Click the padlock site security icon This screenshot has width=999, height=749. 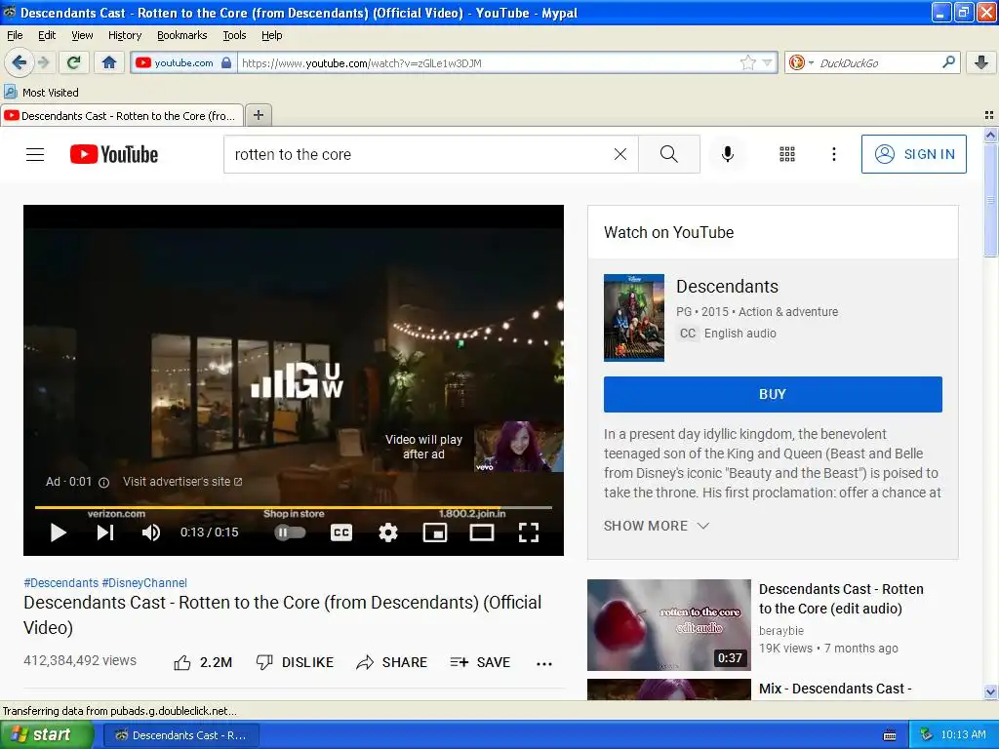coord(226,62)
